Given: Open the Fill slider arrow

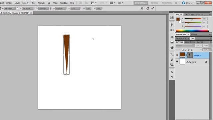Looking at the screenshot, I should pyautogui.click(x=210, y=50).
